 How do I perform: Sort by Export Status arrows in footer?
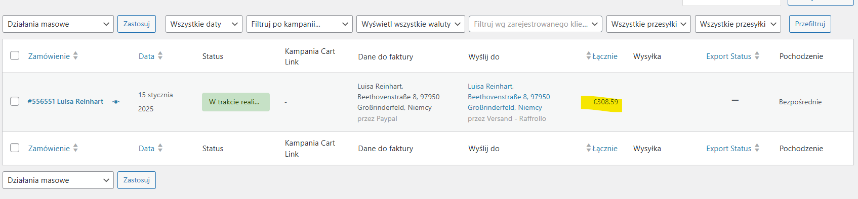tap(757, 148)
